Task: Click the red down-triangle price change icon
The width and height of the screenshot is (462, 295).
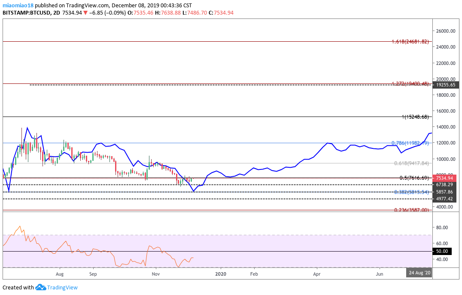Action: pyautogui.click(x=85, y=12)
